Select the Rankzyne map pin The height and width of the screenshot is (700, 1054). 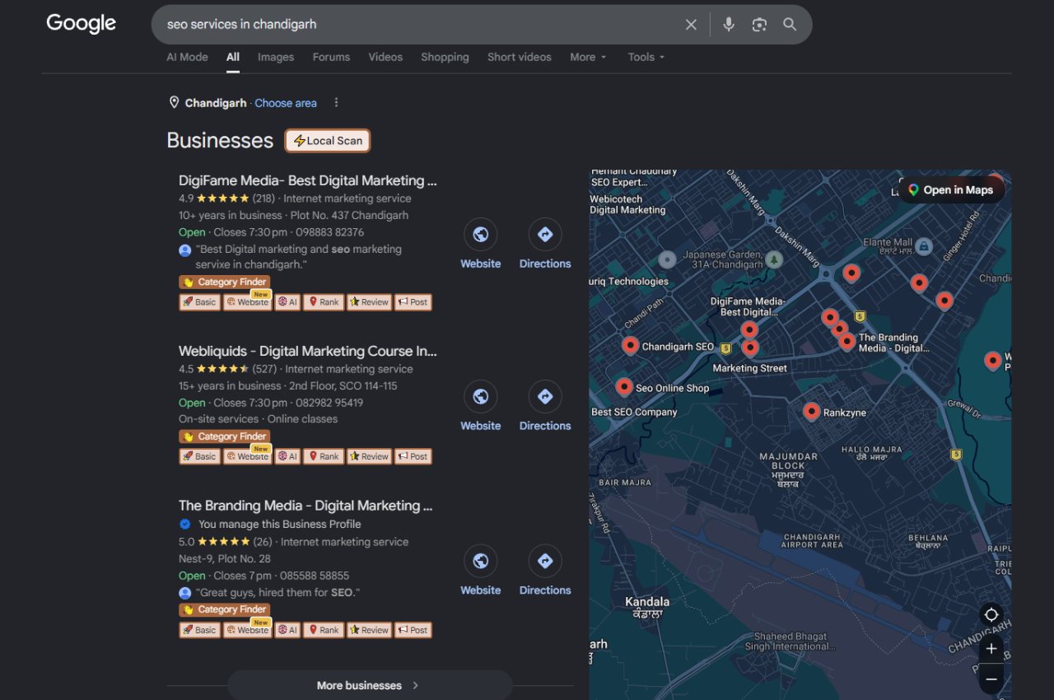(x=811, y=410)
